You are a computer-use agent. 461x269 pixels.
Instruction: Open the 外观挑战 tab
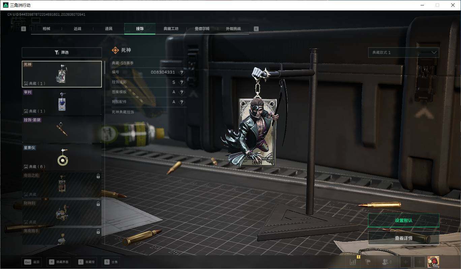(x=234, y=29)
